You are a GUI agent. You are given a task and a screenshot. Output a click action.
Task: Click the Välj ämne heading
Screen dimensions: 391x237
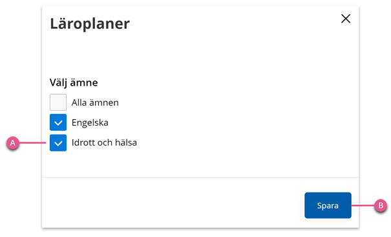click(74, 82)
